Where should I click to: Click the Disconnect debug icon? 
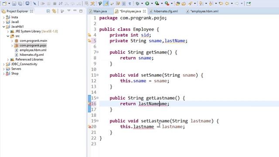click(61, 3)
